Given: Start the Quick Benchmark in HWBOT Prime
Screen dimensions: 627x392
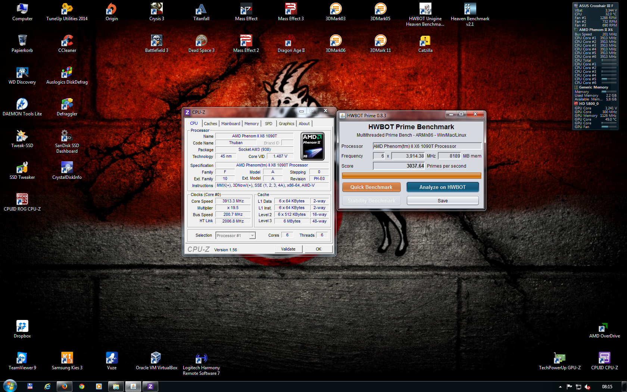Looking at the screenshot, I should 371,187.
